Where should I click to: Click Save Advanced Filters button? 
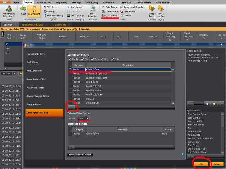(x=80, y=154)
